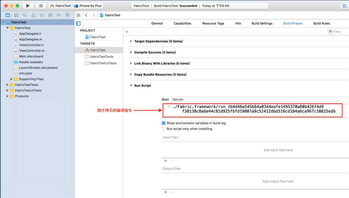Expand Copy Bundle Resources phase
This screenshot has width=349, height=198.
(131, 74)
